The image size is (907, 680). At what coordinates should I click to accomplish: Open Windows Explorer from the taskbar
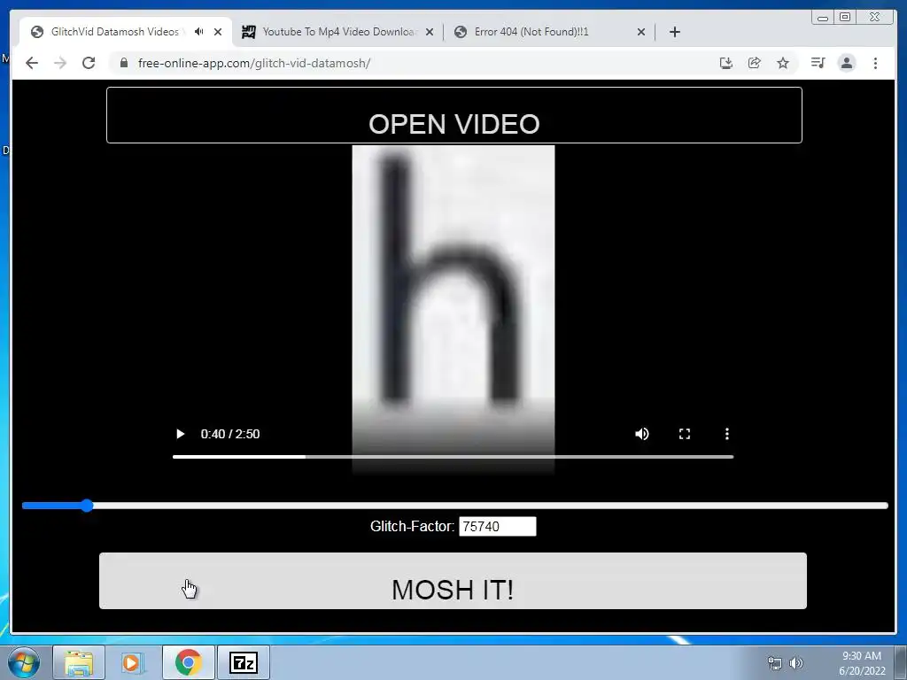[x=79, y=662]
